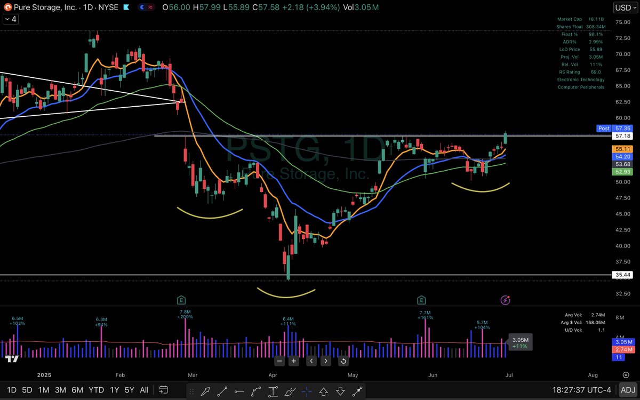Click the late-May earnings E marker
640x400 pixels.
(x=421, y=300)
